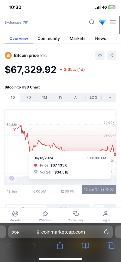Tap Log In in bottom navigation
The height and width of the screenshot is (262, 121).
pos(106,216)
